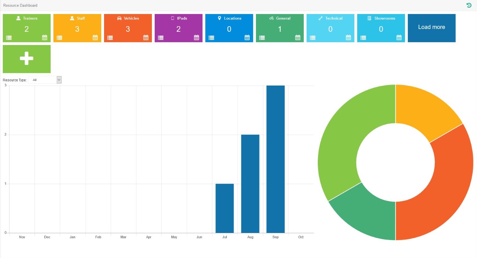Click the refresh icon in header

tap(469, 5)
